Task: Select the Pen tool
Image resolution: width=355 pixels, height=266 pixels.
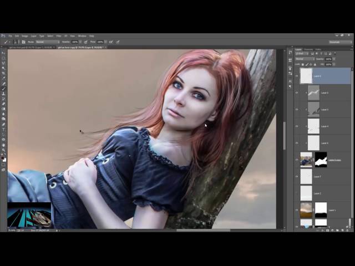Action: coord(3,124)
